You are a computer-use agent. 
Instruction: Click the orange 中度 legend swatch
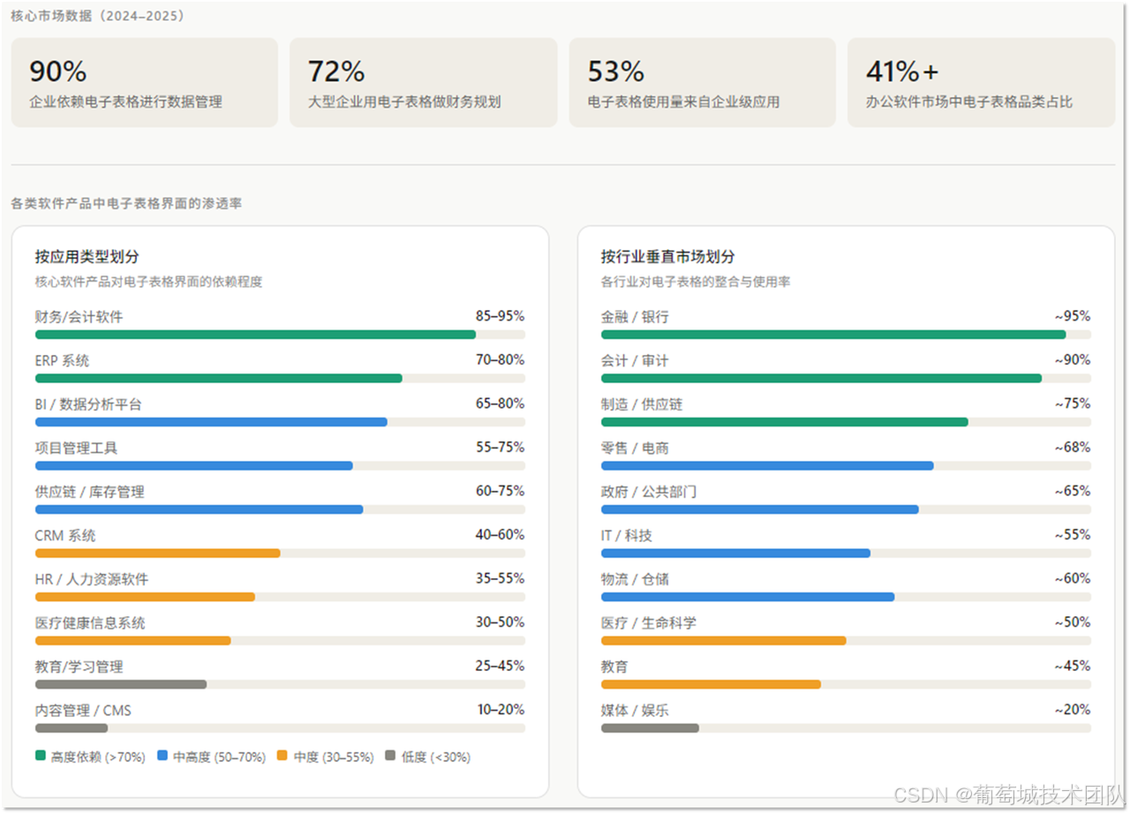(x=282, y=756)
